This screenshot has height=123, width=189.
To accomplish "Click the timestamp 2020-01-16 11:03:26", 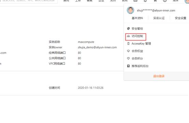I will tap(91, 88).
